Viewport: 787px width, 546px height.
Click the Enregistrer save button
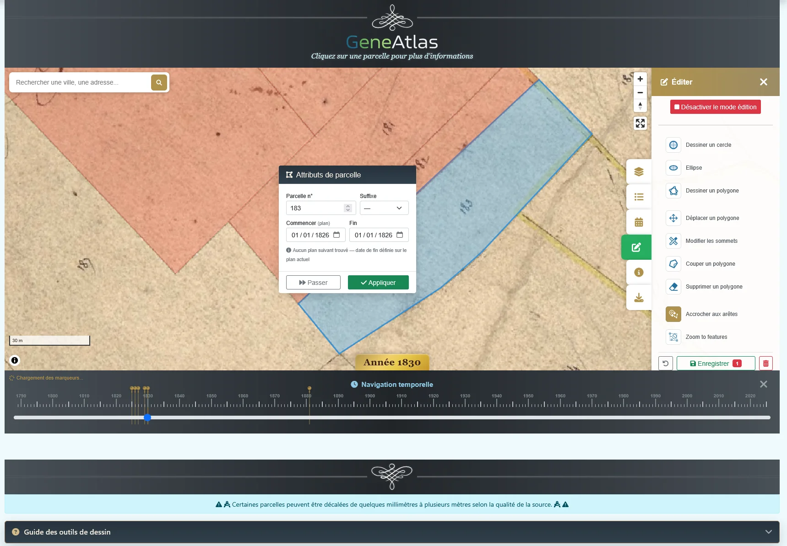point(716,364)
